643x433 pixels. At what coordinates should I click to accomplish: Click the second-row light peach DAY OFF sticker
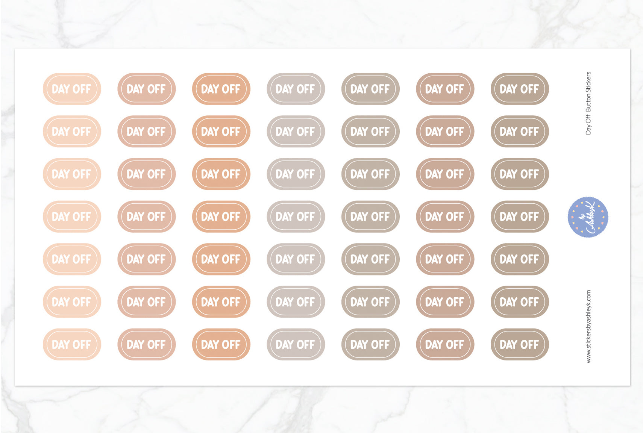coord(72,132)
